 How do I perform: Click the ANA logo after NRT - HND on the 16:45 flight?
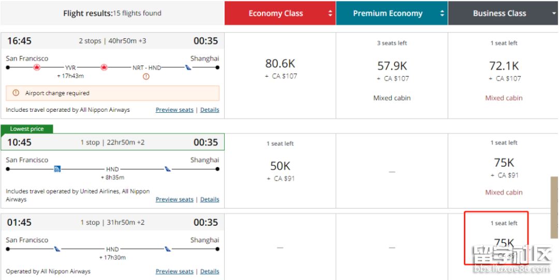(188, 67)
